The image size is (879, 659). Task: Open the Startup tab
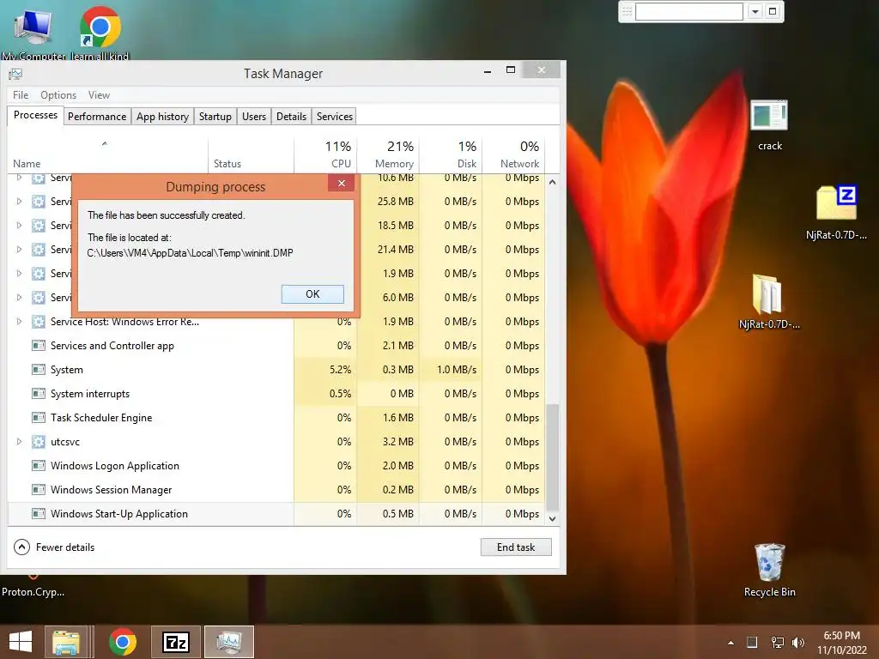215,117
